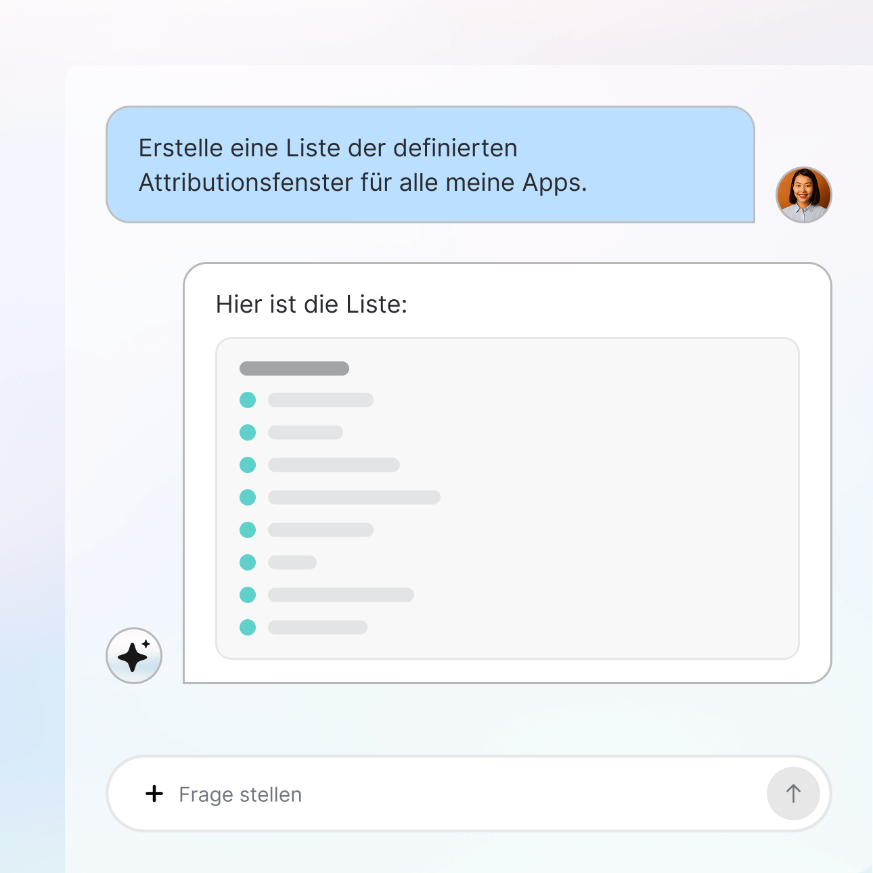Image resolution: width=873 pixels, height=873 pixels.
Task: Select the last teal bullet in list
Action: click(x=248, y=627)
